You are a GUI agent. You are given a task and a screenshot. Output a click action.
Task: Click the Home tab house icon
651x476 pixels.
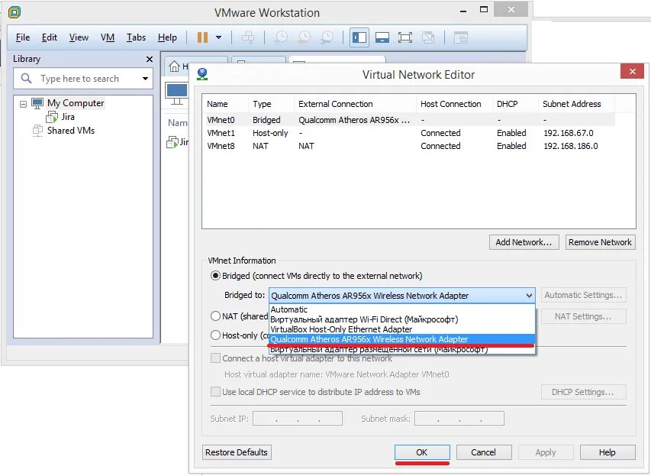click(174, 66)
